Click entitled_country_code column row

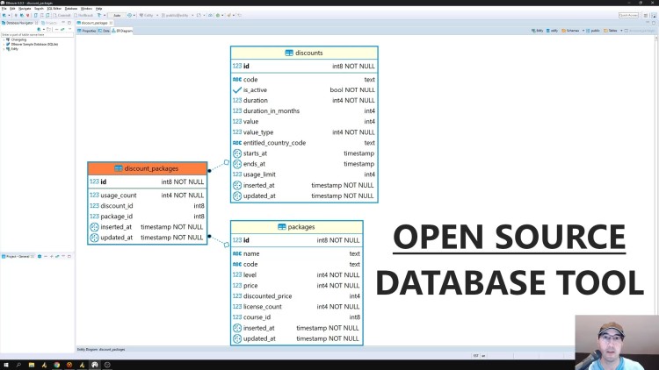(x=304, y=143)
